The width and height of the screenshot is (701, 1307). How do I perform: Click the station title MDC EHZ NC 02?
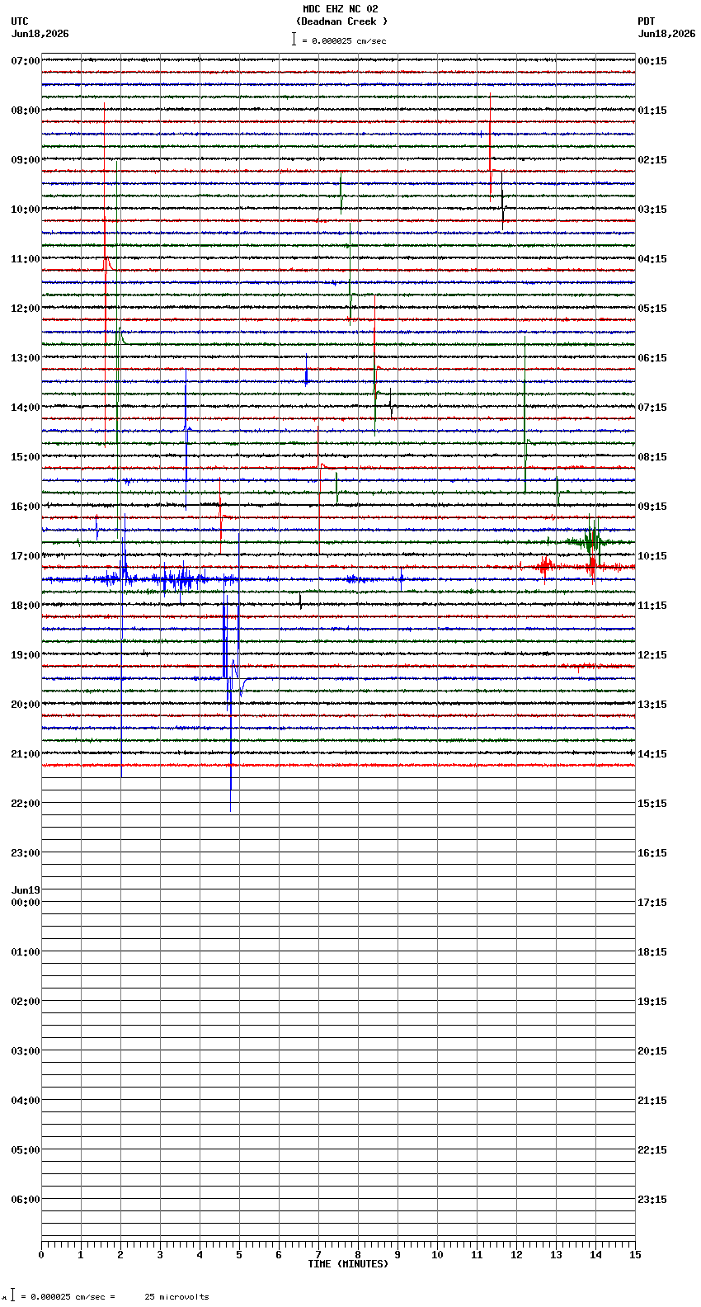pos(341,9)
